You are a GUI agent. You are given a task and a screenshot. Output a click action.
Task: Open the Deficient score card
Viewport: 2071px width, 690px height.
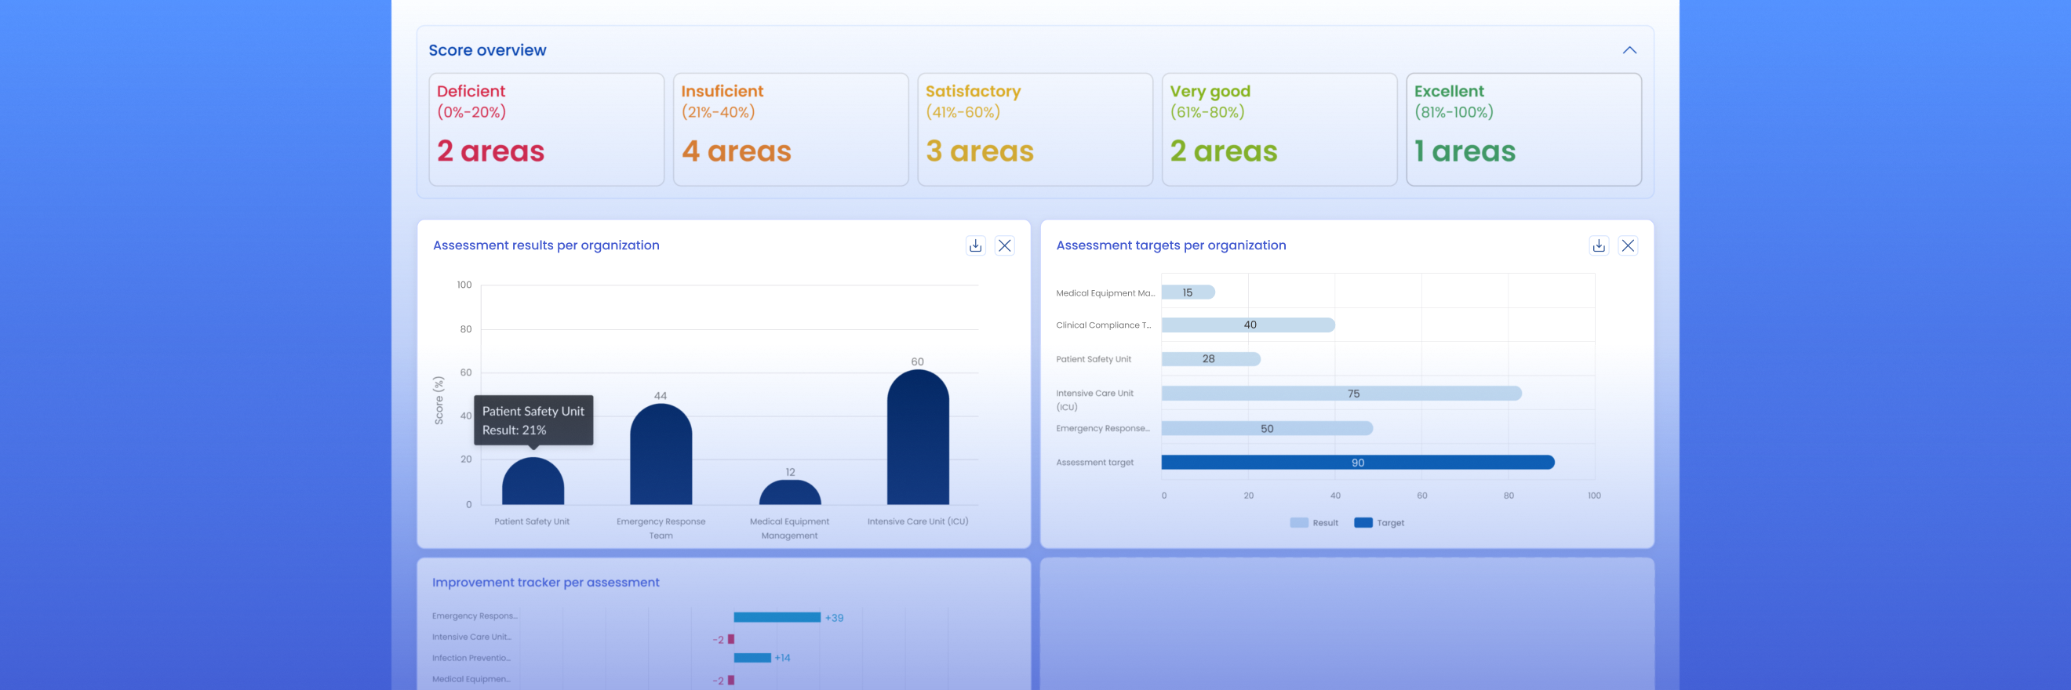[x=546, y=129]
